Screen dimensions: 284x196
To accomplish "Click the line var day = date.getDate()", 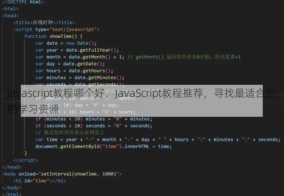I will [x=70, y=64].
